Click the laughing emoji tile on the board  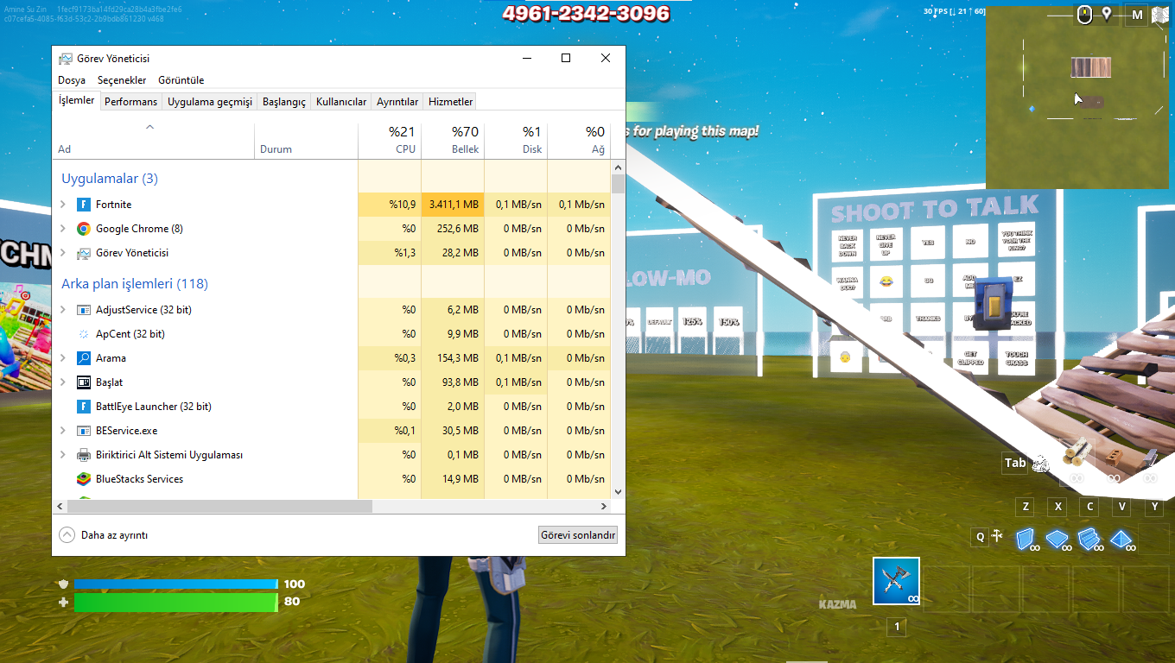[x=886, y=281]
